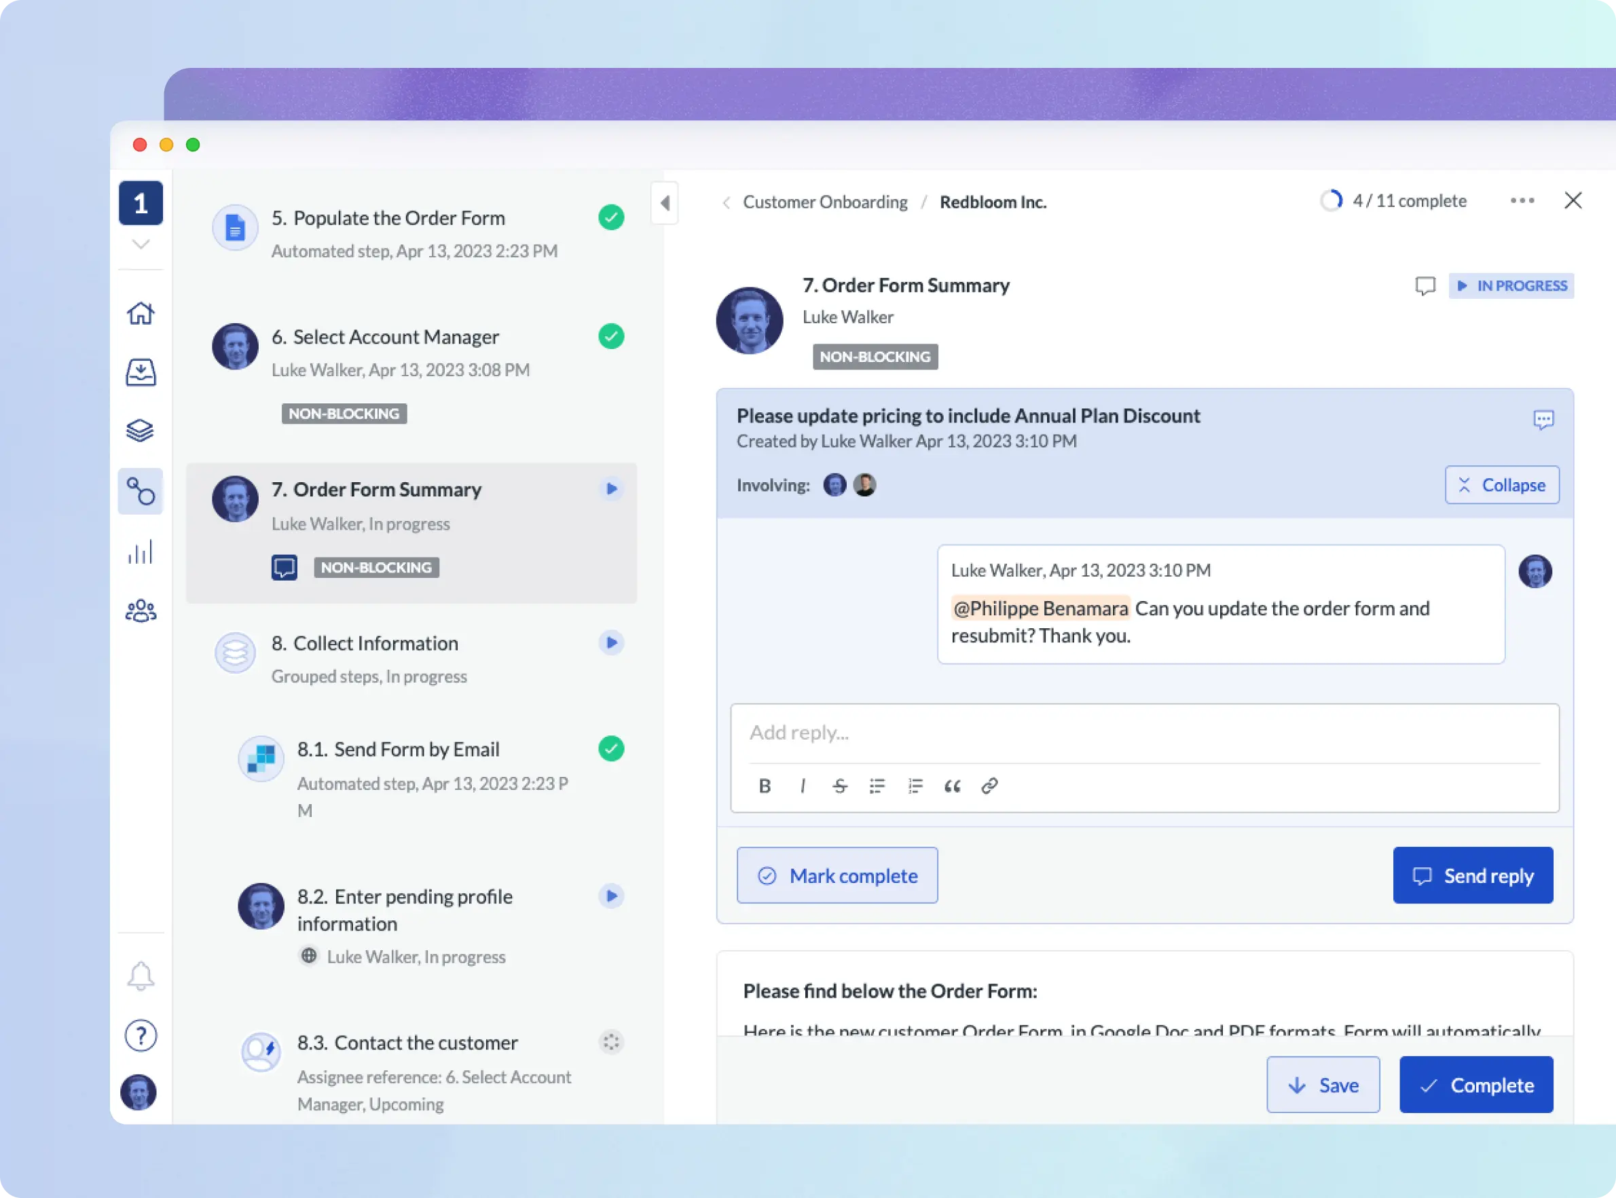Go to Customer Onboarding breadcrumb
This screenshot has height=1198, width=1616.
pyautogui.click(x=824, y=202)
